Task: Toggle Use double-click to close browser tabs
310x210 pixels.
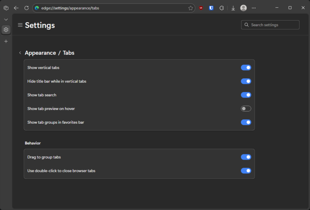Action: tap(246, 170)
